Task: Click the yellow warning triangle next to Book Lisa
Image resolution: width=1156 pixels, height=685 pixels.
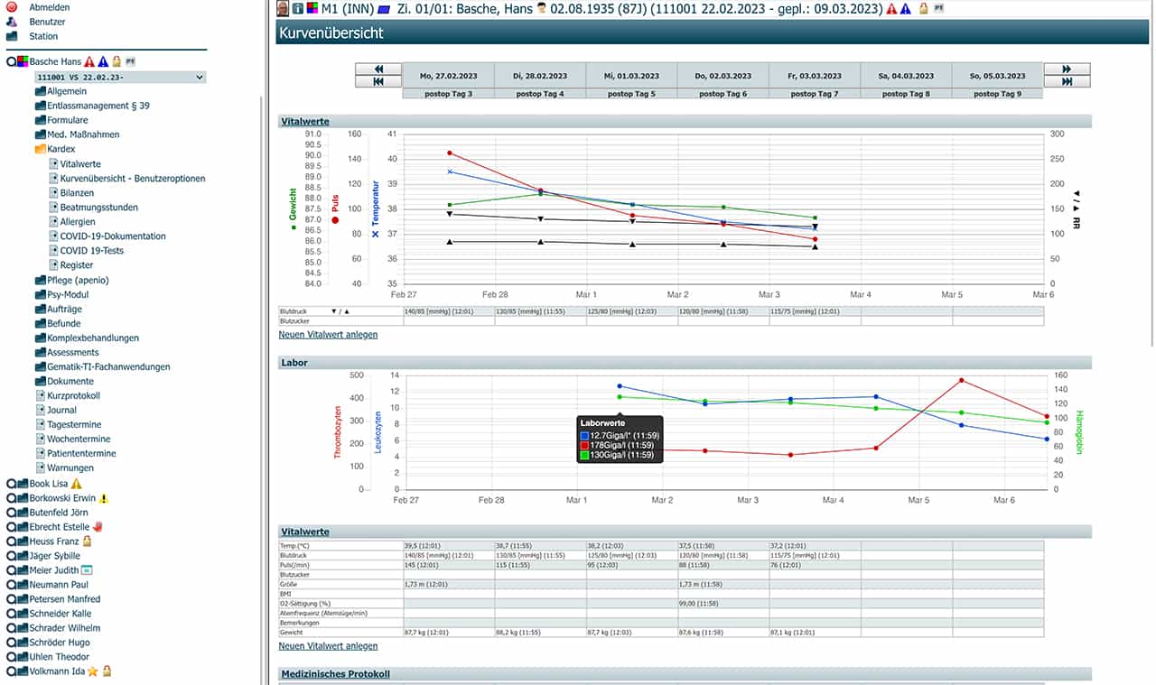Action: tap(76, 484)
